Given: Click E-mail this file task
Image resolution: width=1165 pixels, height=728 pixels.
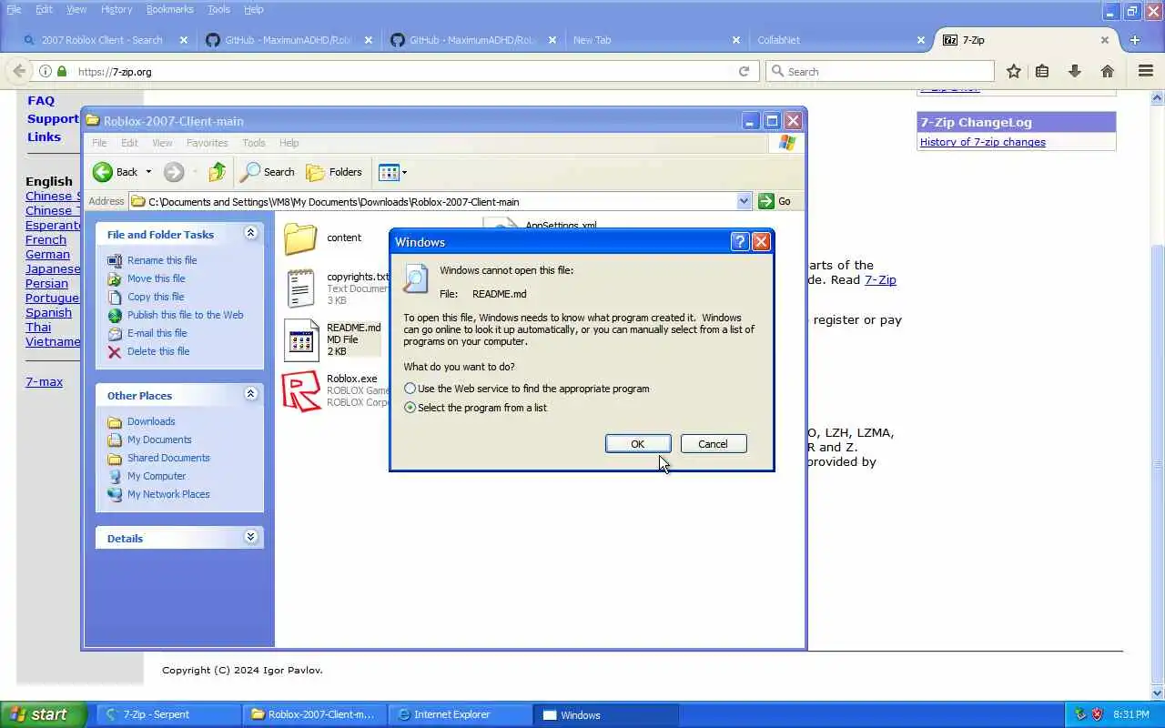Looking at the screenshot, I should 157,333.
